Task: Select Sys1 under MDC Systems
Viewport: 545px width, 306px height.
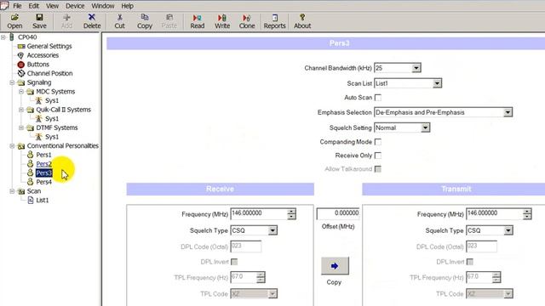Action: (x=52, y=100)
